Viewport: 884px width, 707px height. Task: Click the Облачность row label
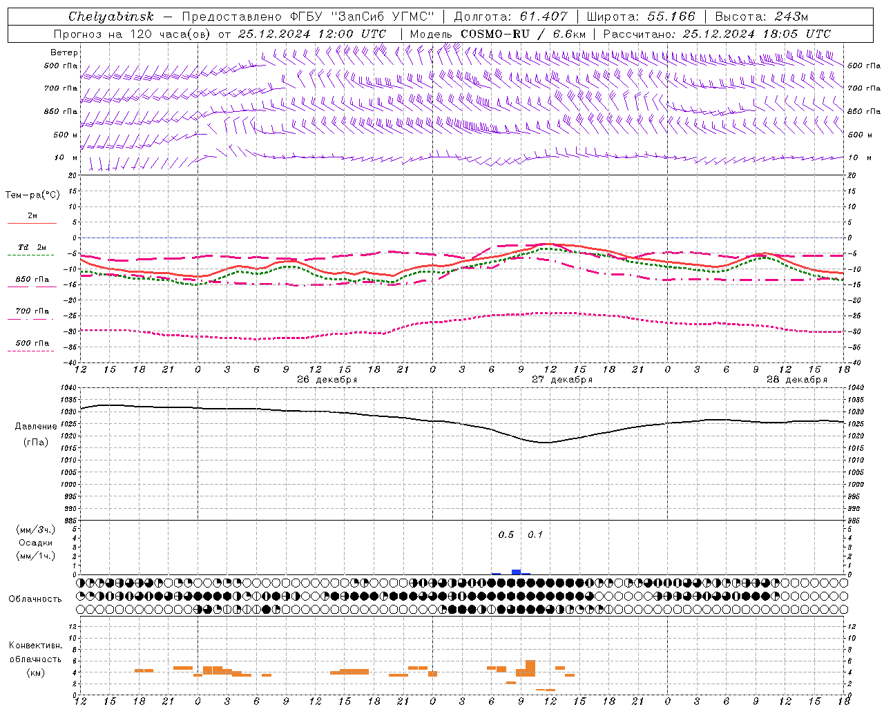coord(35,599)
